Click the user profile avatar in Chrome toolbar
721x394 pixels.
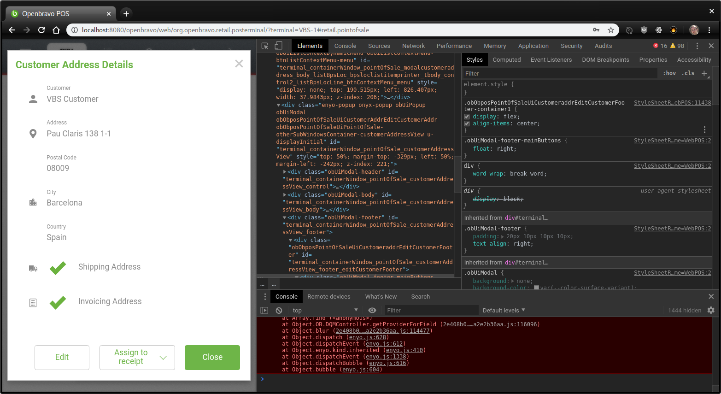(694, 30)
